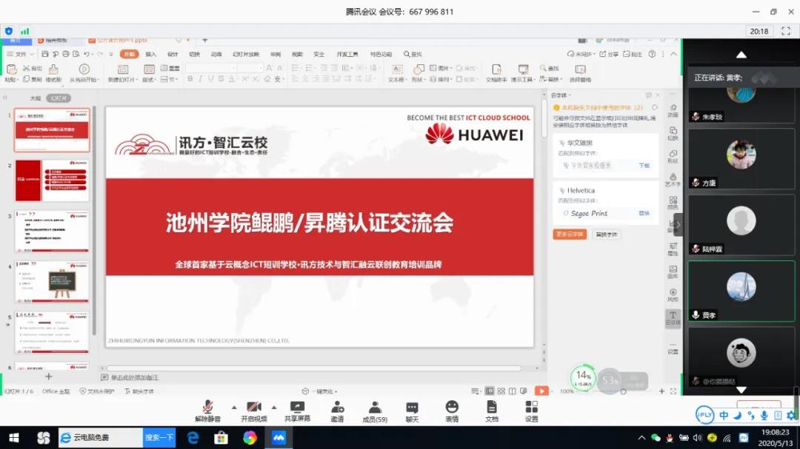Screen dimensions: 800x449
Task: Click the 替换字体 button in the font panel
Action: pos(607,234)
